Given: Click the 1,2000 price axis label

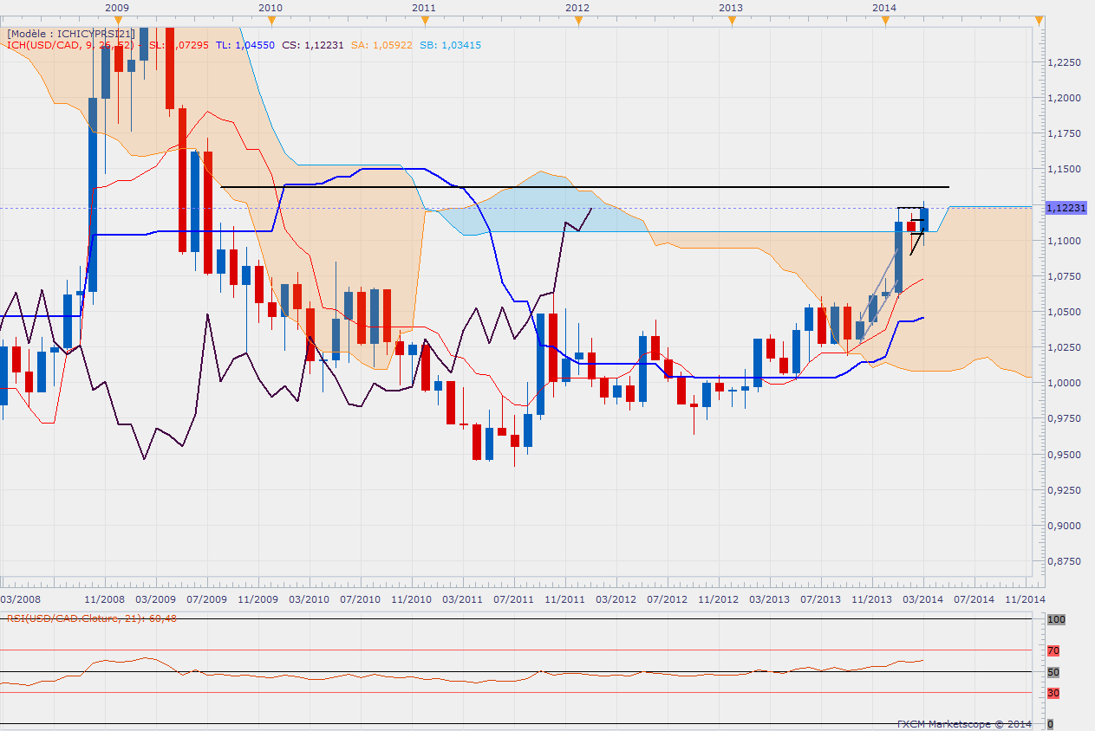Looking at the screenshot, I should 1063,98.
